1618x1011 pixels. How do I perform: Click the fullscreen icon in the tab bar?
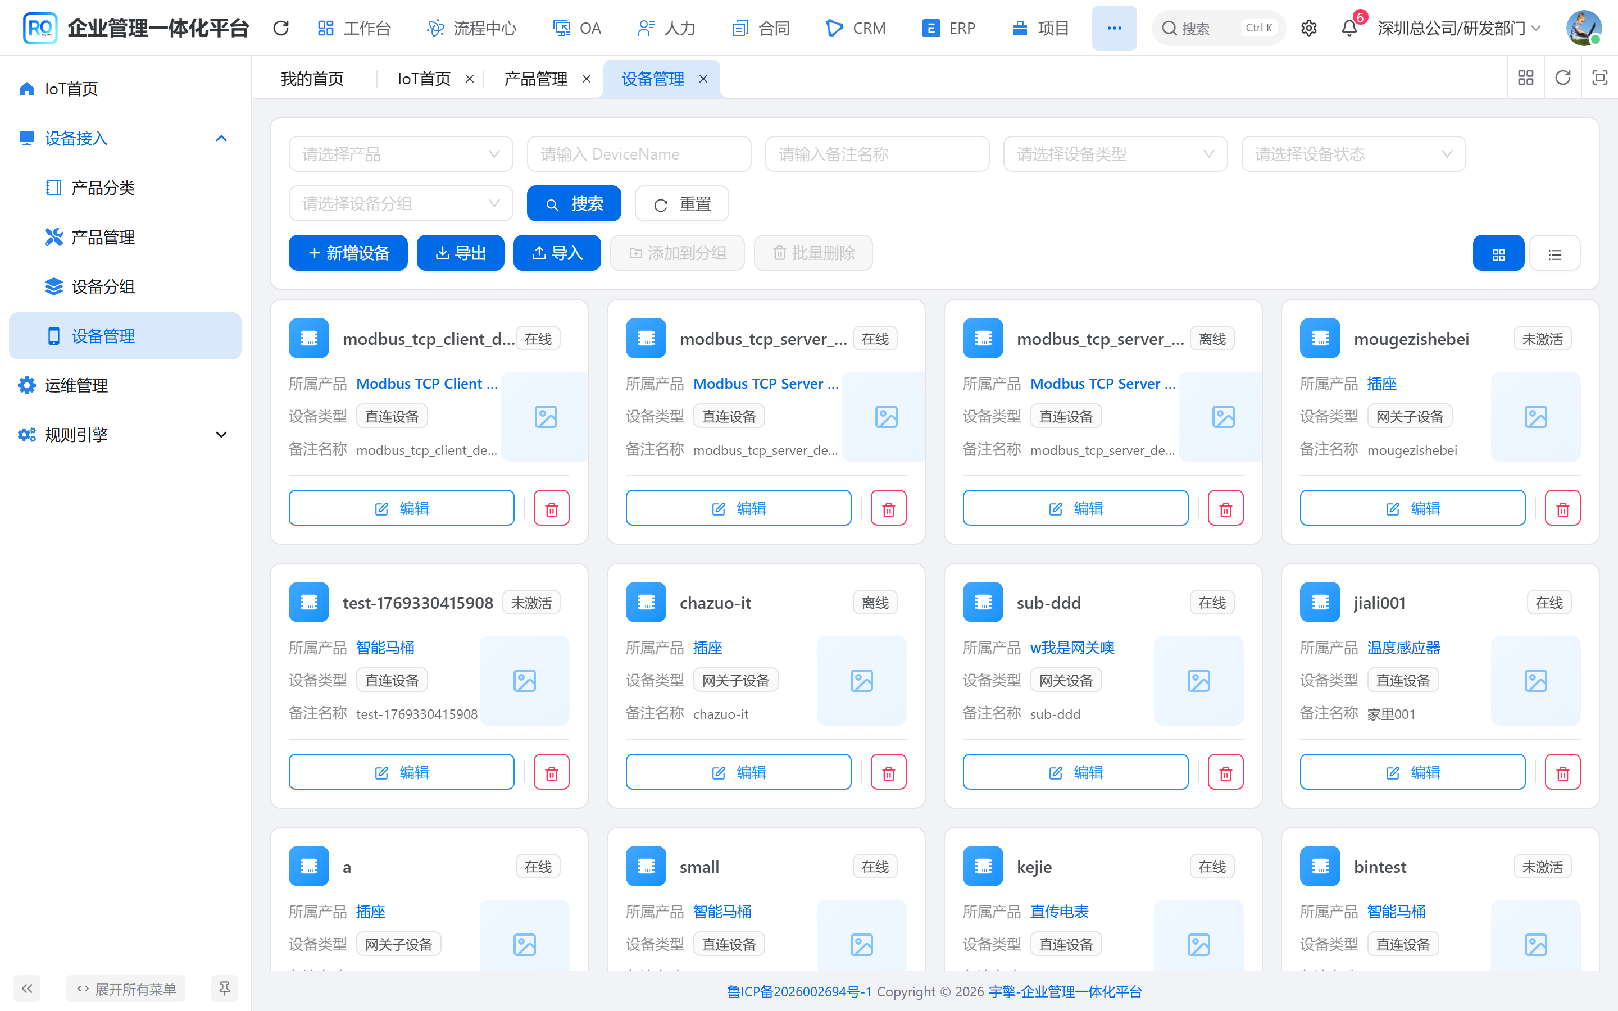1599,78
